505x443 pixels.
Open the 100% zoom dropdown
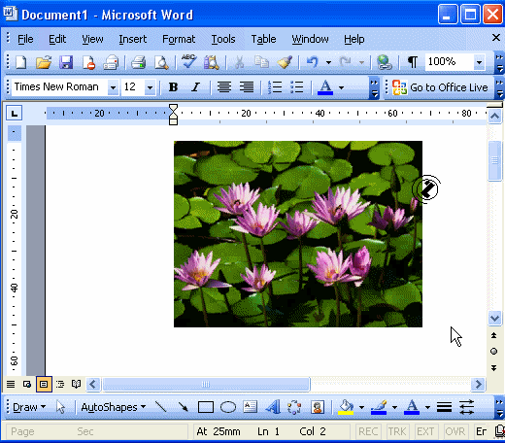pos(479,61)
